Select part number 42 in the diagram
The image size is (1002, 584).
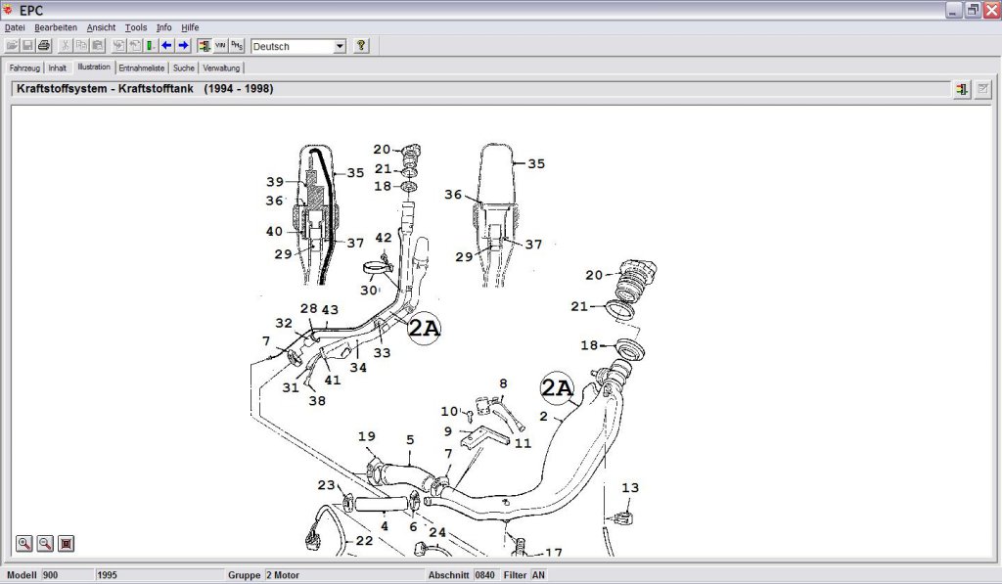coord(384,238)
